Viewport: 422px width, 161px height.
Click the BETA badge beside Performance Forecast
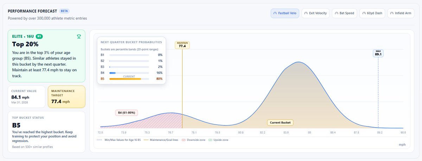64,11
